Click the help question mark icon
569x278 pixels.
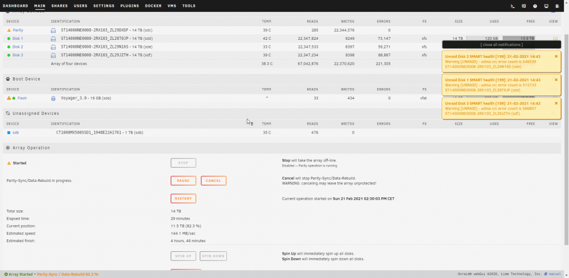(535, 6)
